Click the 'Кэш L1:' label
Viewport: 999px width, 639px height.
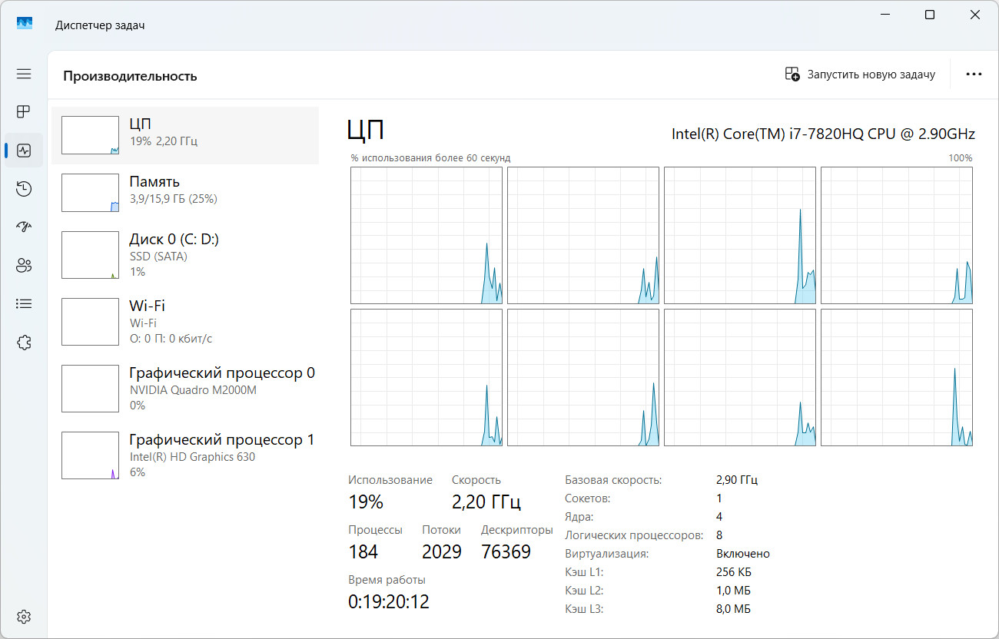tap(584, 572)
